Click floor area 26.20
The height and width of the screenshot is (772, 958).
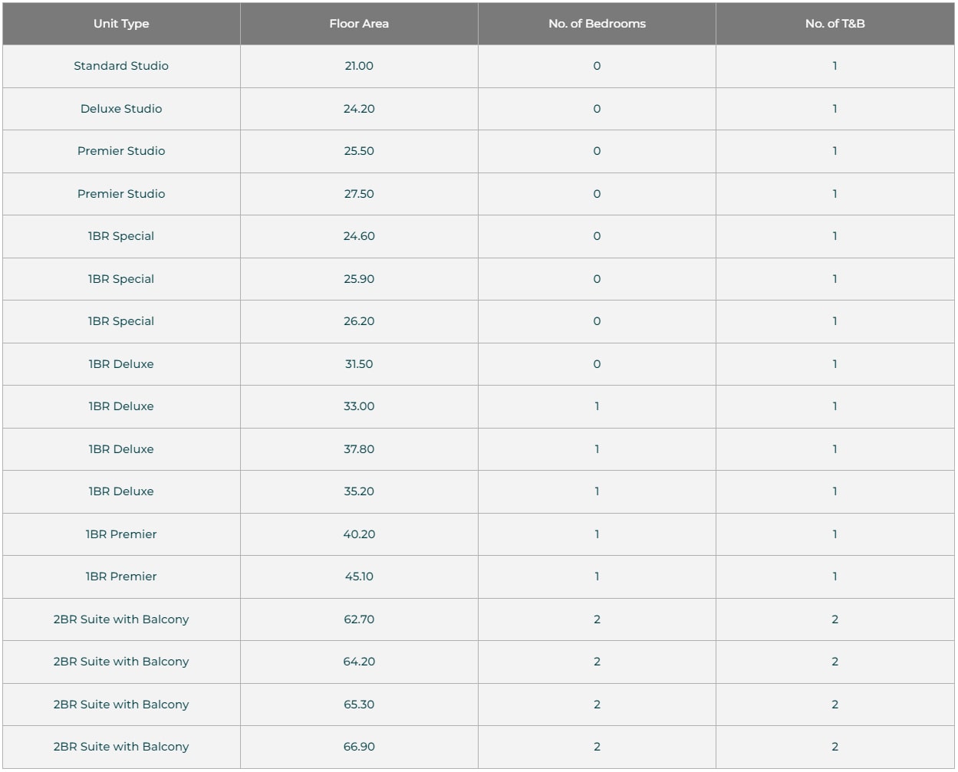pos(359,321)
